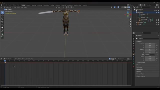
Task: Choose the Scale tool
Action: [2, 24]
